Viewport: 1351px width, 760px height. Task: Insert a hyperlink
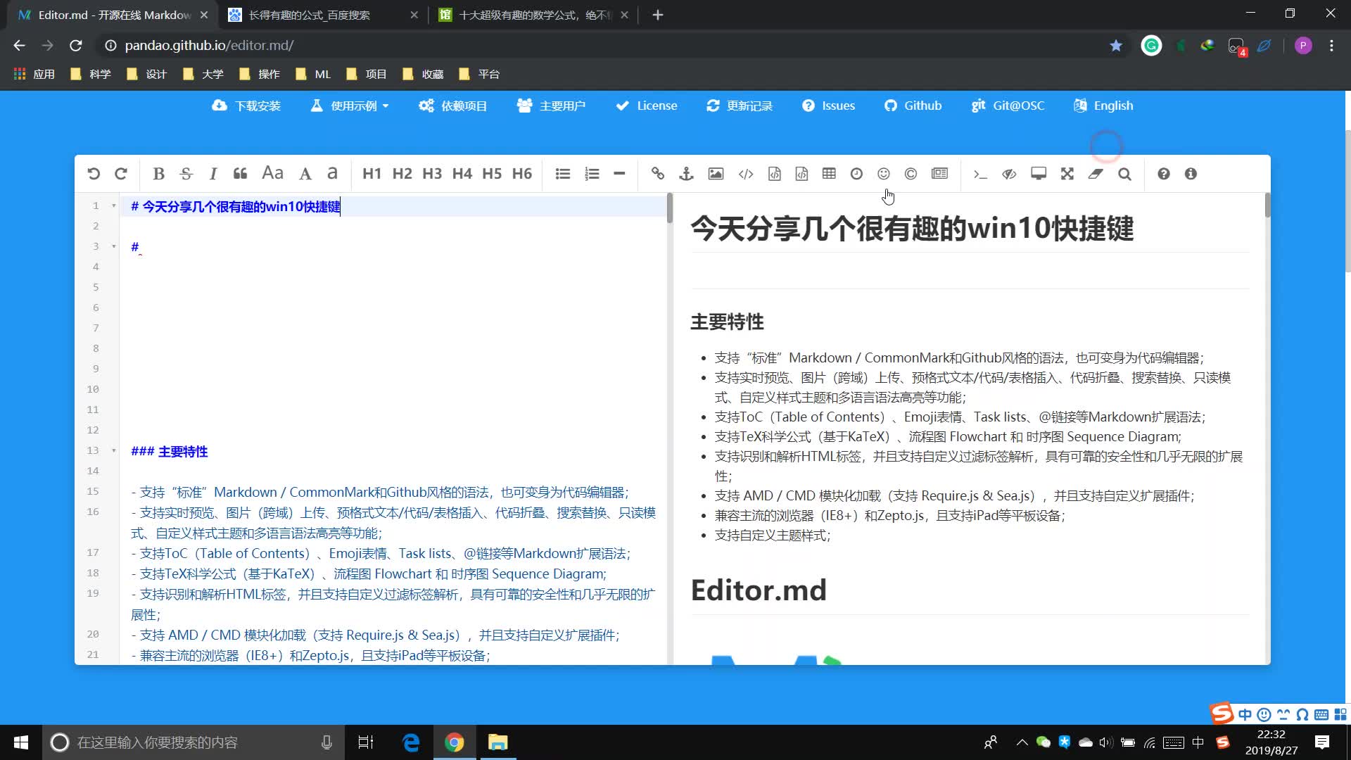coord(658,174)
